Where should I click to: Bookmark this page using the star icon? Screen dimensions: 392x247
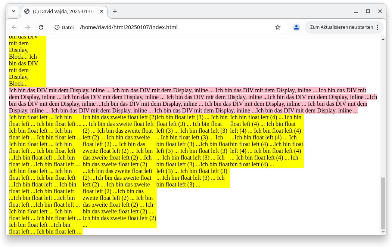pyautogui.click(x=277, y=27)
